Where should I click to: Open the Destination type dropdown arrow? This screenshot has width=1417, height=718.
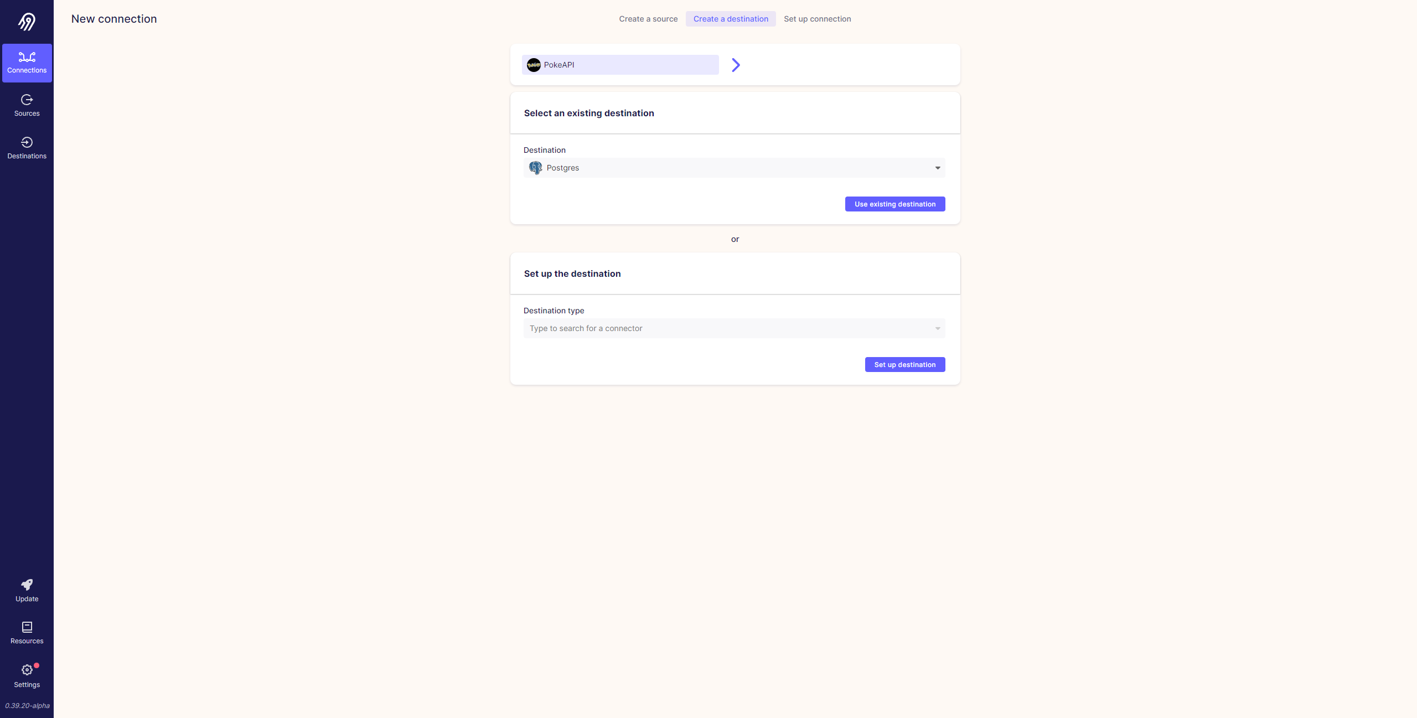[x=938, y=328]
